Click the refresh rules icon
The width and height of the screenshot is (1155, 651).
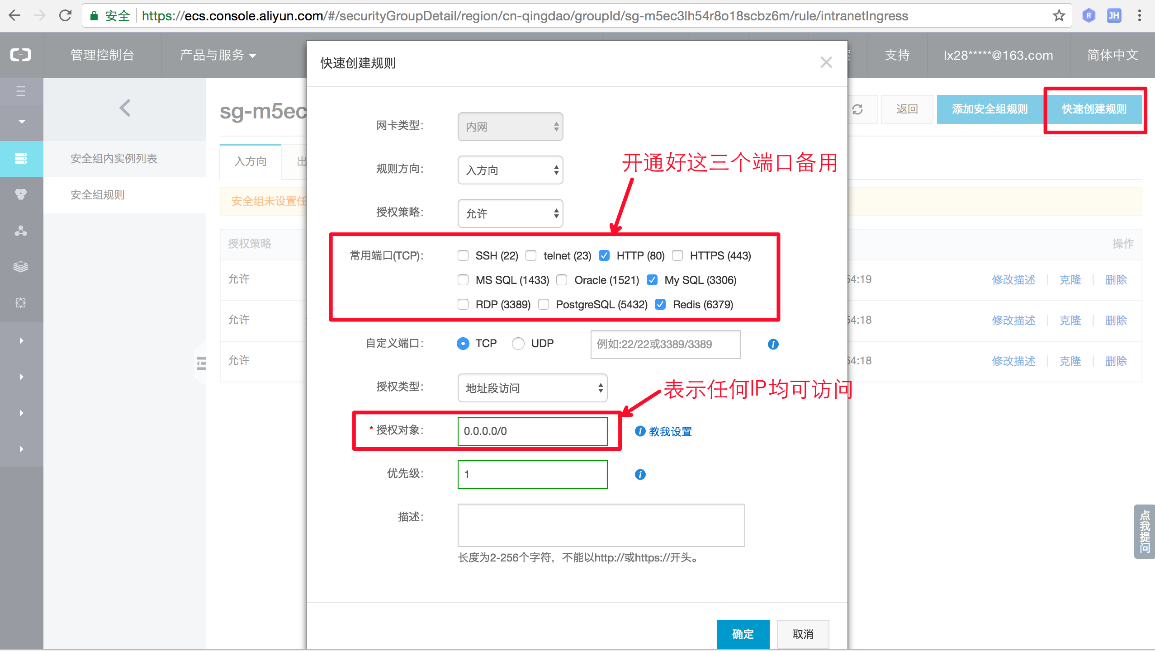858,109
